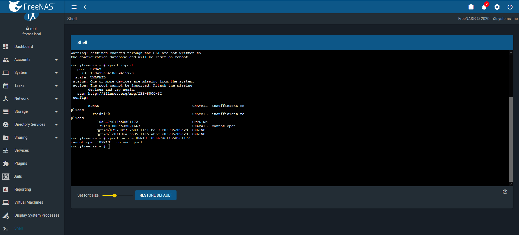
Task: Open the Services page
Action: coord(21,150)
